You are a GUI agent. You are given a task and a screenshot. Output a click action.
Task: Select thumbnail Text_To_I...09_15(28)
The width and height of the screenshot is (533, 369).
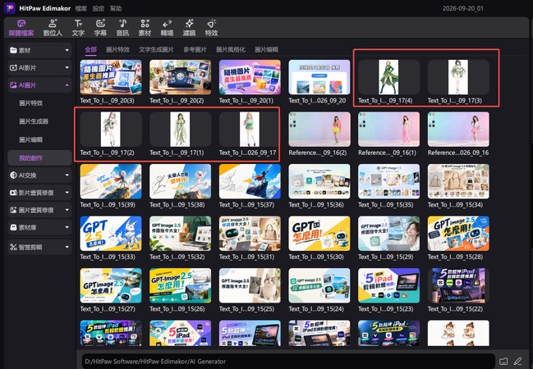tap(458, 234)
